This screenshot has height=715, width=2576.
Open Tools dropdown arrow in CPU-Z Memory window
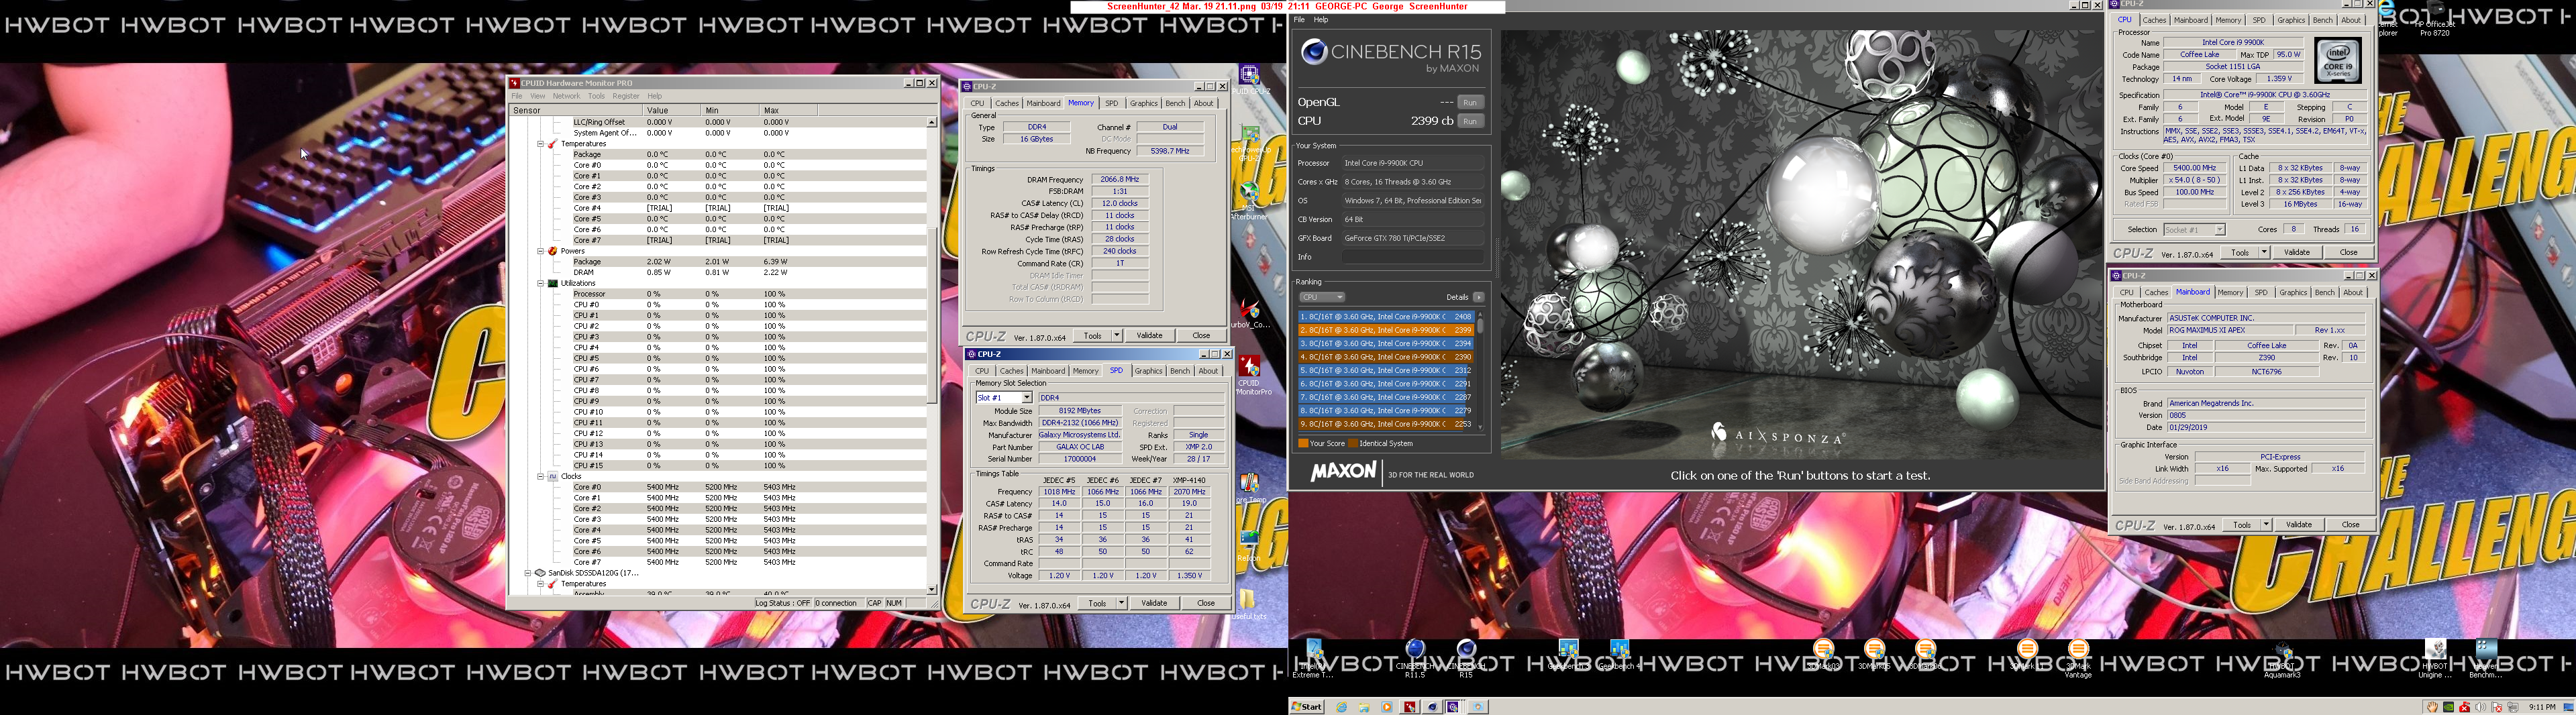pos(1116,335)
